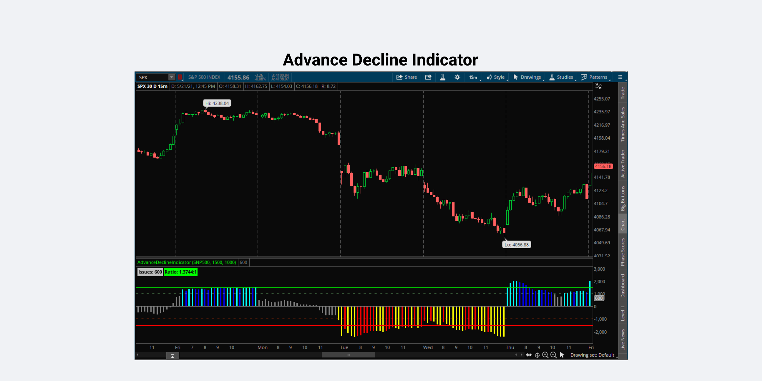Click the zoom out magnifier icon
Image resolution: width=762 pixels, height=381 pixels.
pyautogui.click(x=554, y=355)
